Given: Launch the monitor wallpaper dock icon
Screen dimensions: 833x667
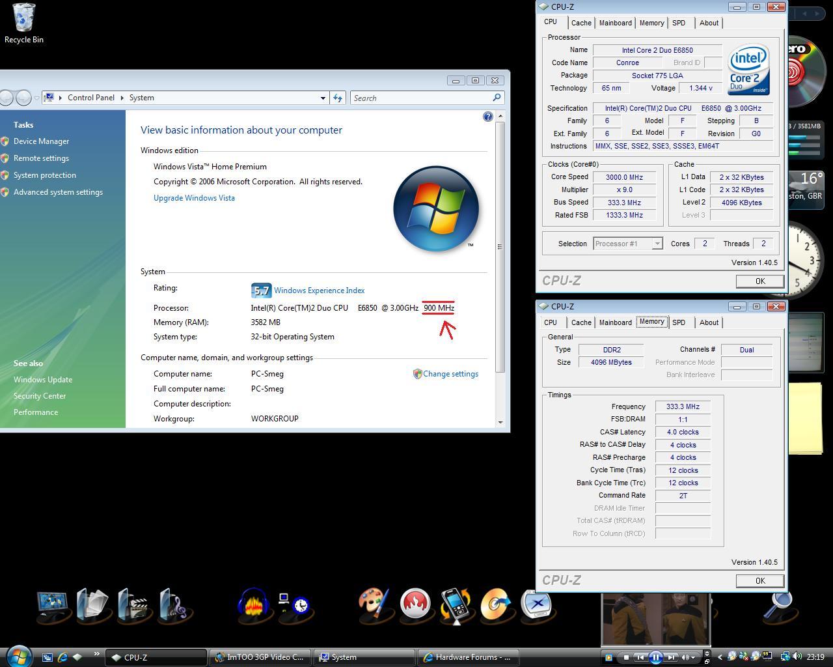Looking at the screenshot, I should pos(53,606).
